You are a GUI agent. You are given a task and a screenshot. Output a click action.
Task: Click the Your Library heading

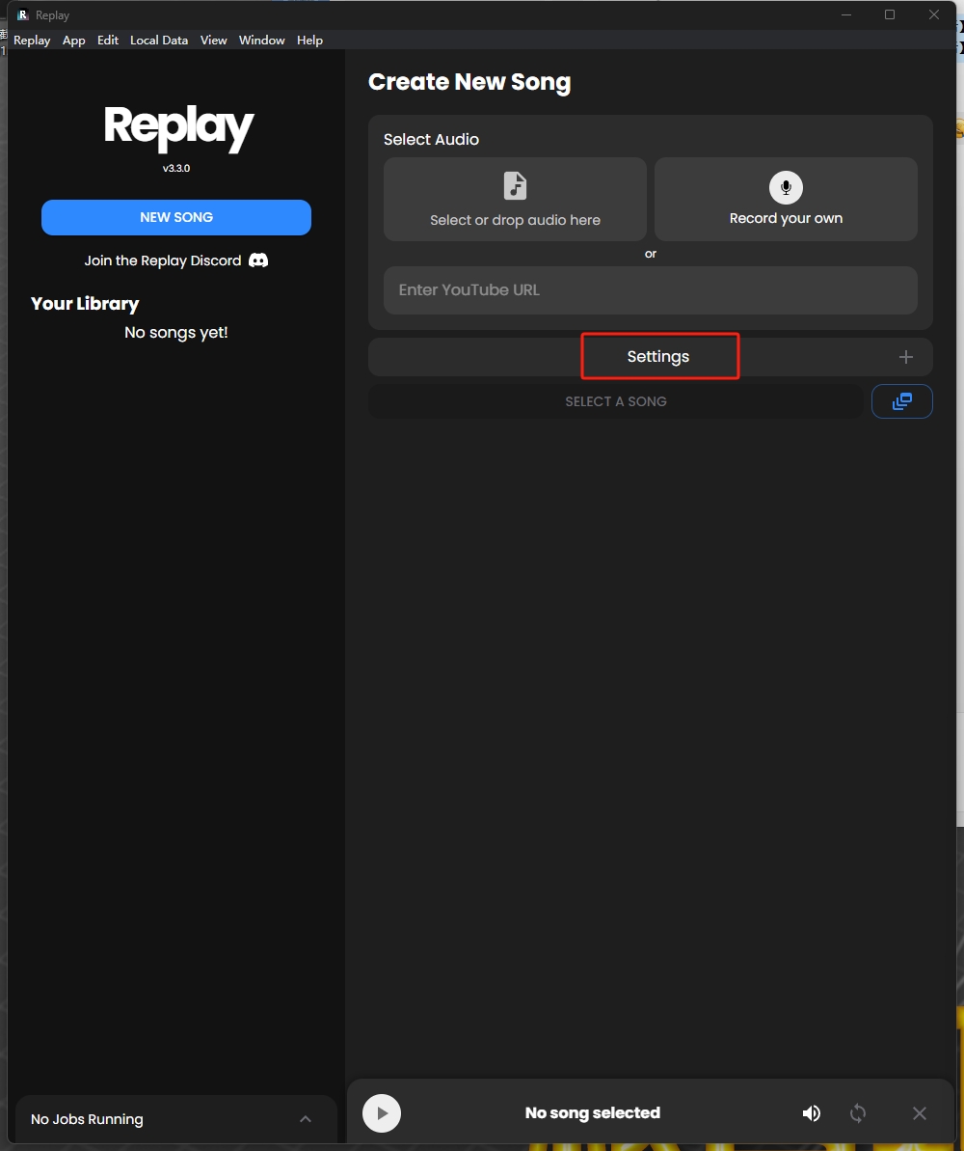point(85,304)
